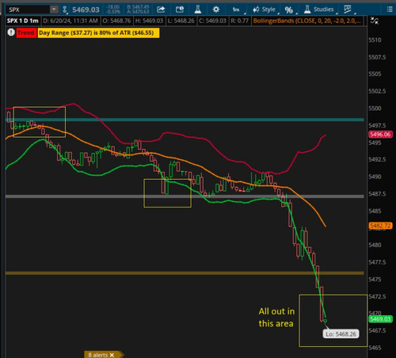The image size is (396, 358).
Task: Click the 5487.5 price axis label
Action: (x=377, y=194)
